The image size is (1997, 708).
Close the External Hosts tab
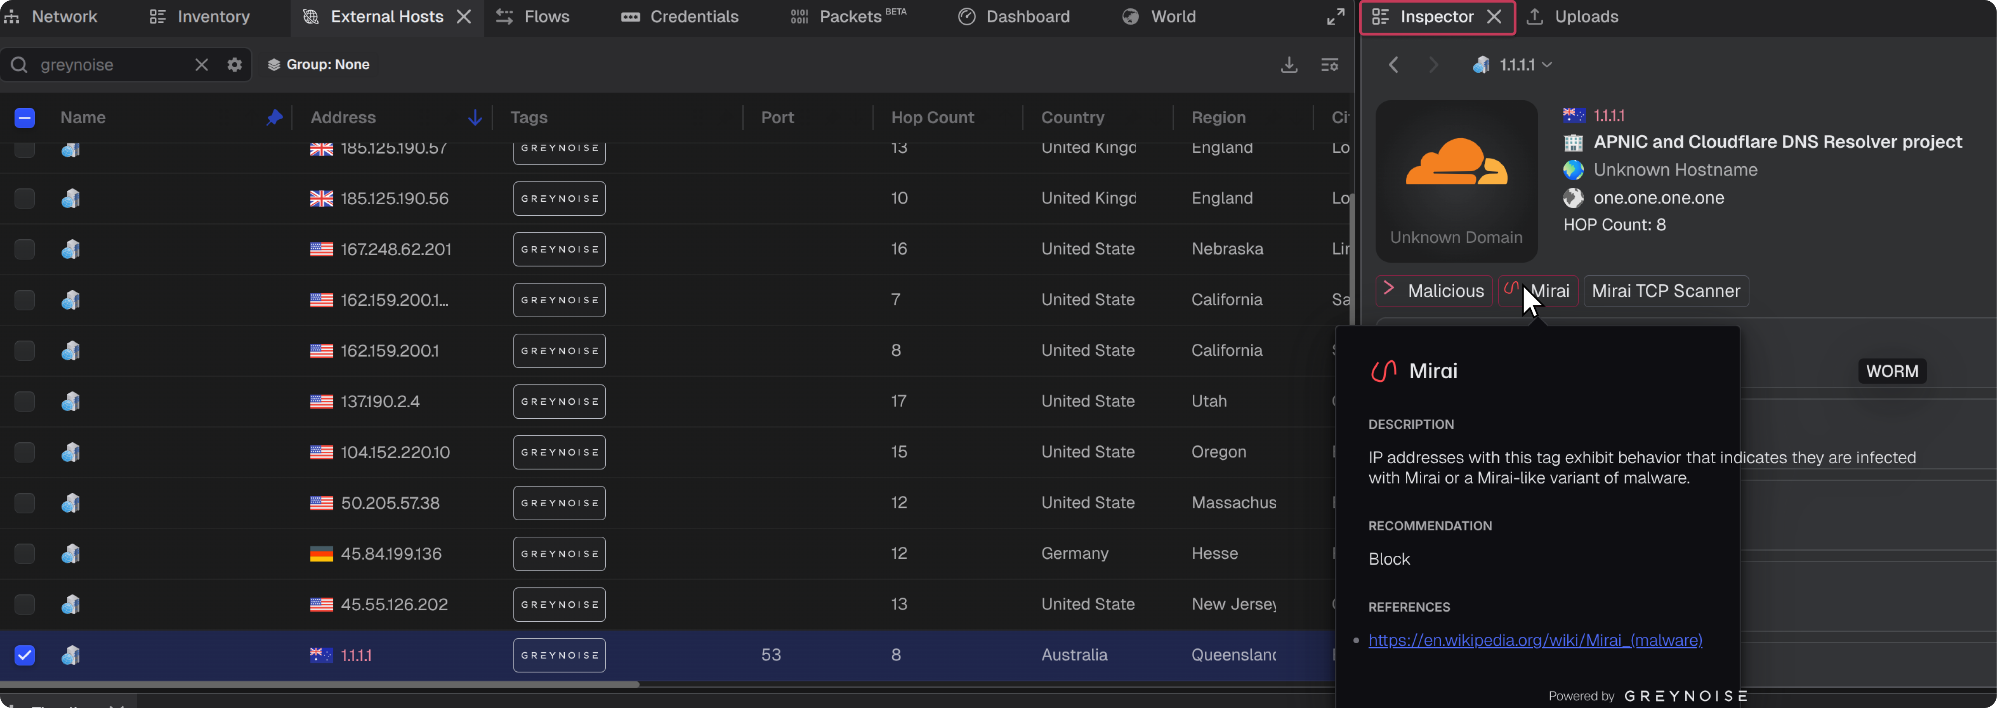464,17
